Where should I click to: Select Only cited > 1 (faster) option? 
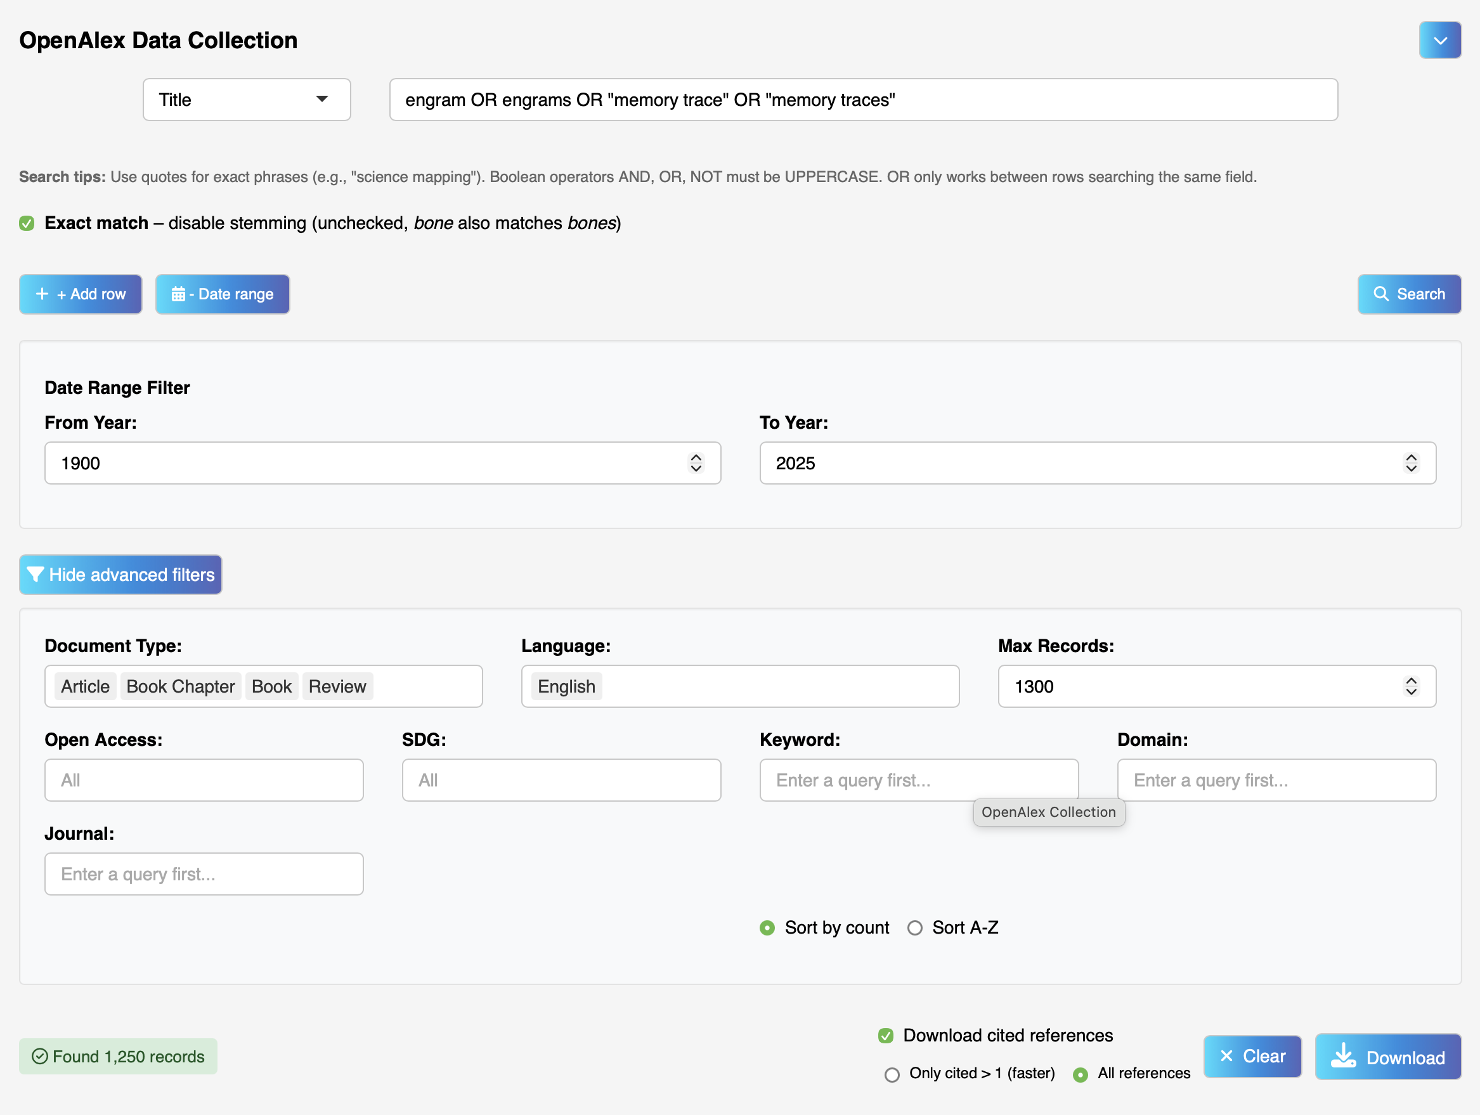pos(892,1074)
